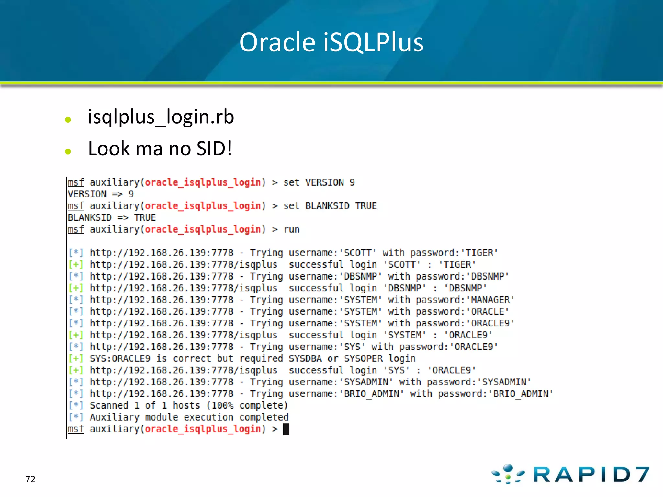The width and height of the screenshot is (663, 497).
Task: Click line trying 'BRIO_ADMIN' with password 'BRIO_ADMIN'
Action: pyautogui.click(x=310, y=394)
